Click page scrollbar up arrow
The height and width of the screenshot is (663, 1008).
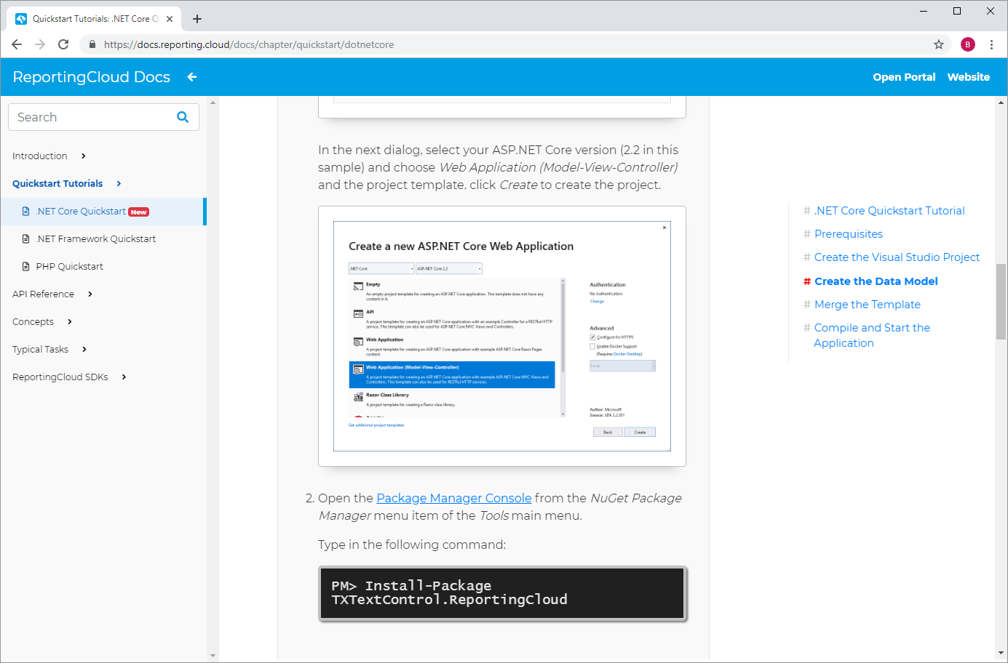tap(1001, 103)
